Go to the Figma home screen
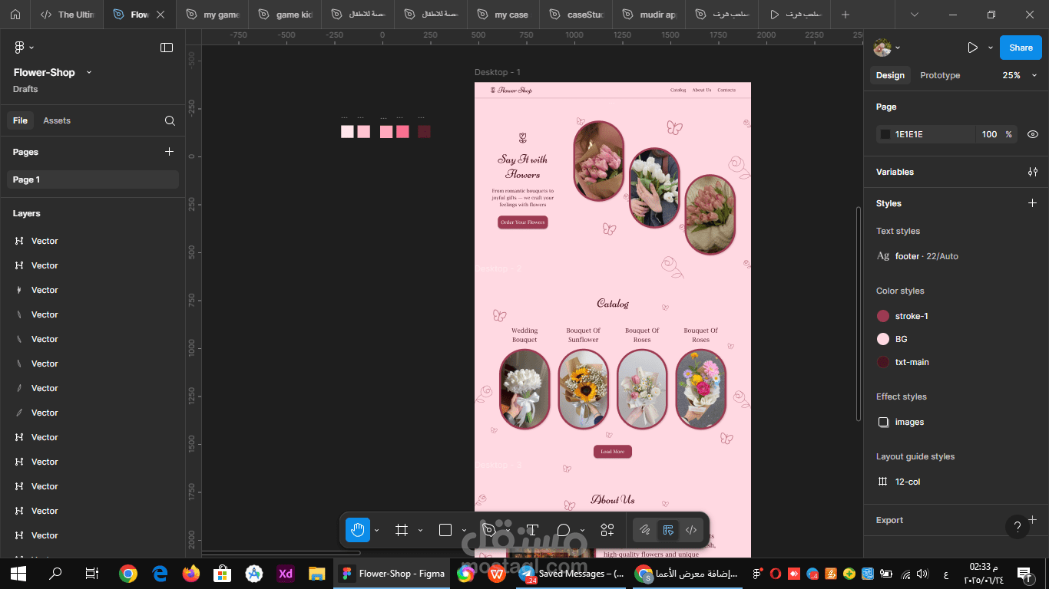Screen dimensions: 1049x589 coord(15,15)
